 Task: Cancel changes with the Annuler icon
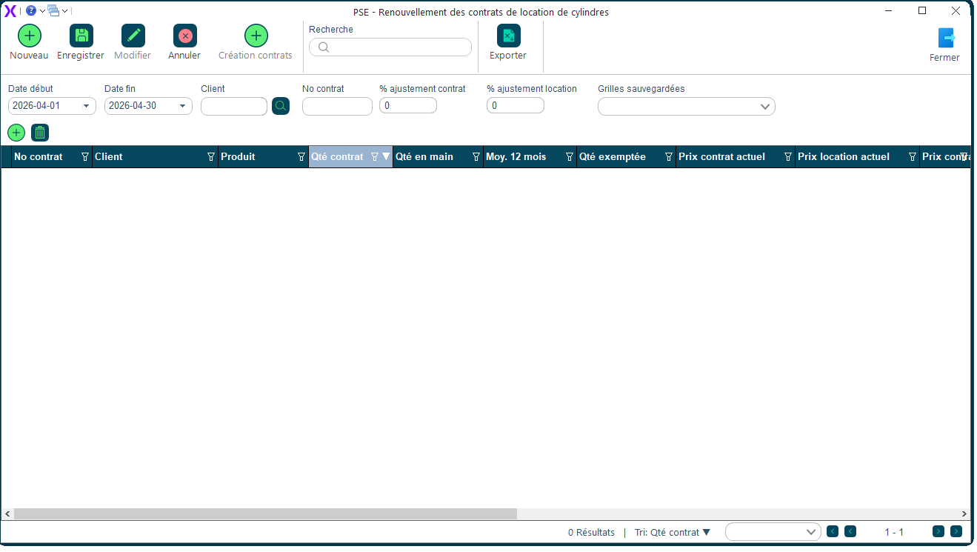coord(184,36)
